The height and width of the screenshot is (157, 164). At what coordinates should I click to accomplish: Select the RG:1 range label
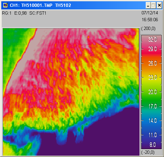[7, 13]
